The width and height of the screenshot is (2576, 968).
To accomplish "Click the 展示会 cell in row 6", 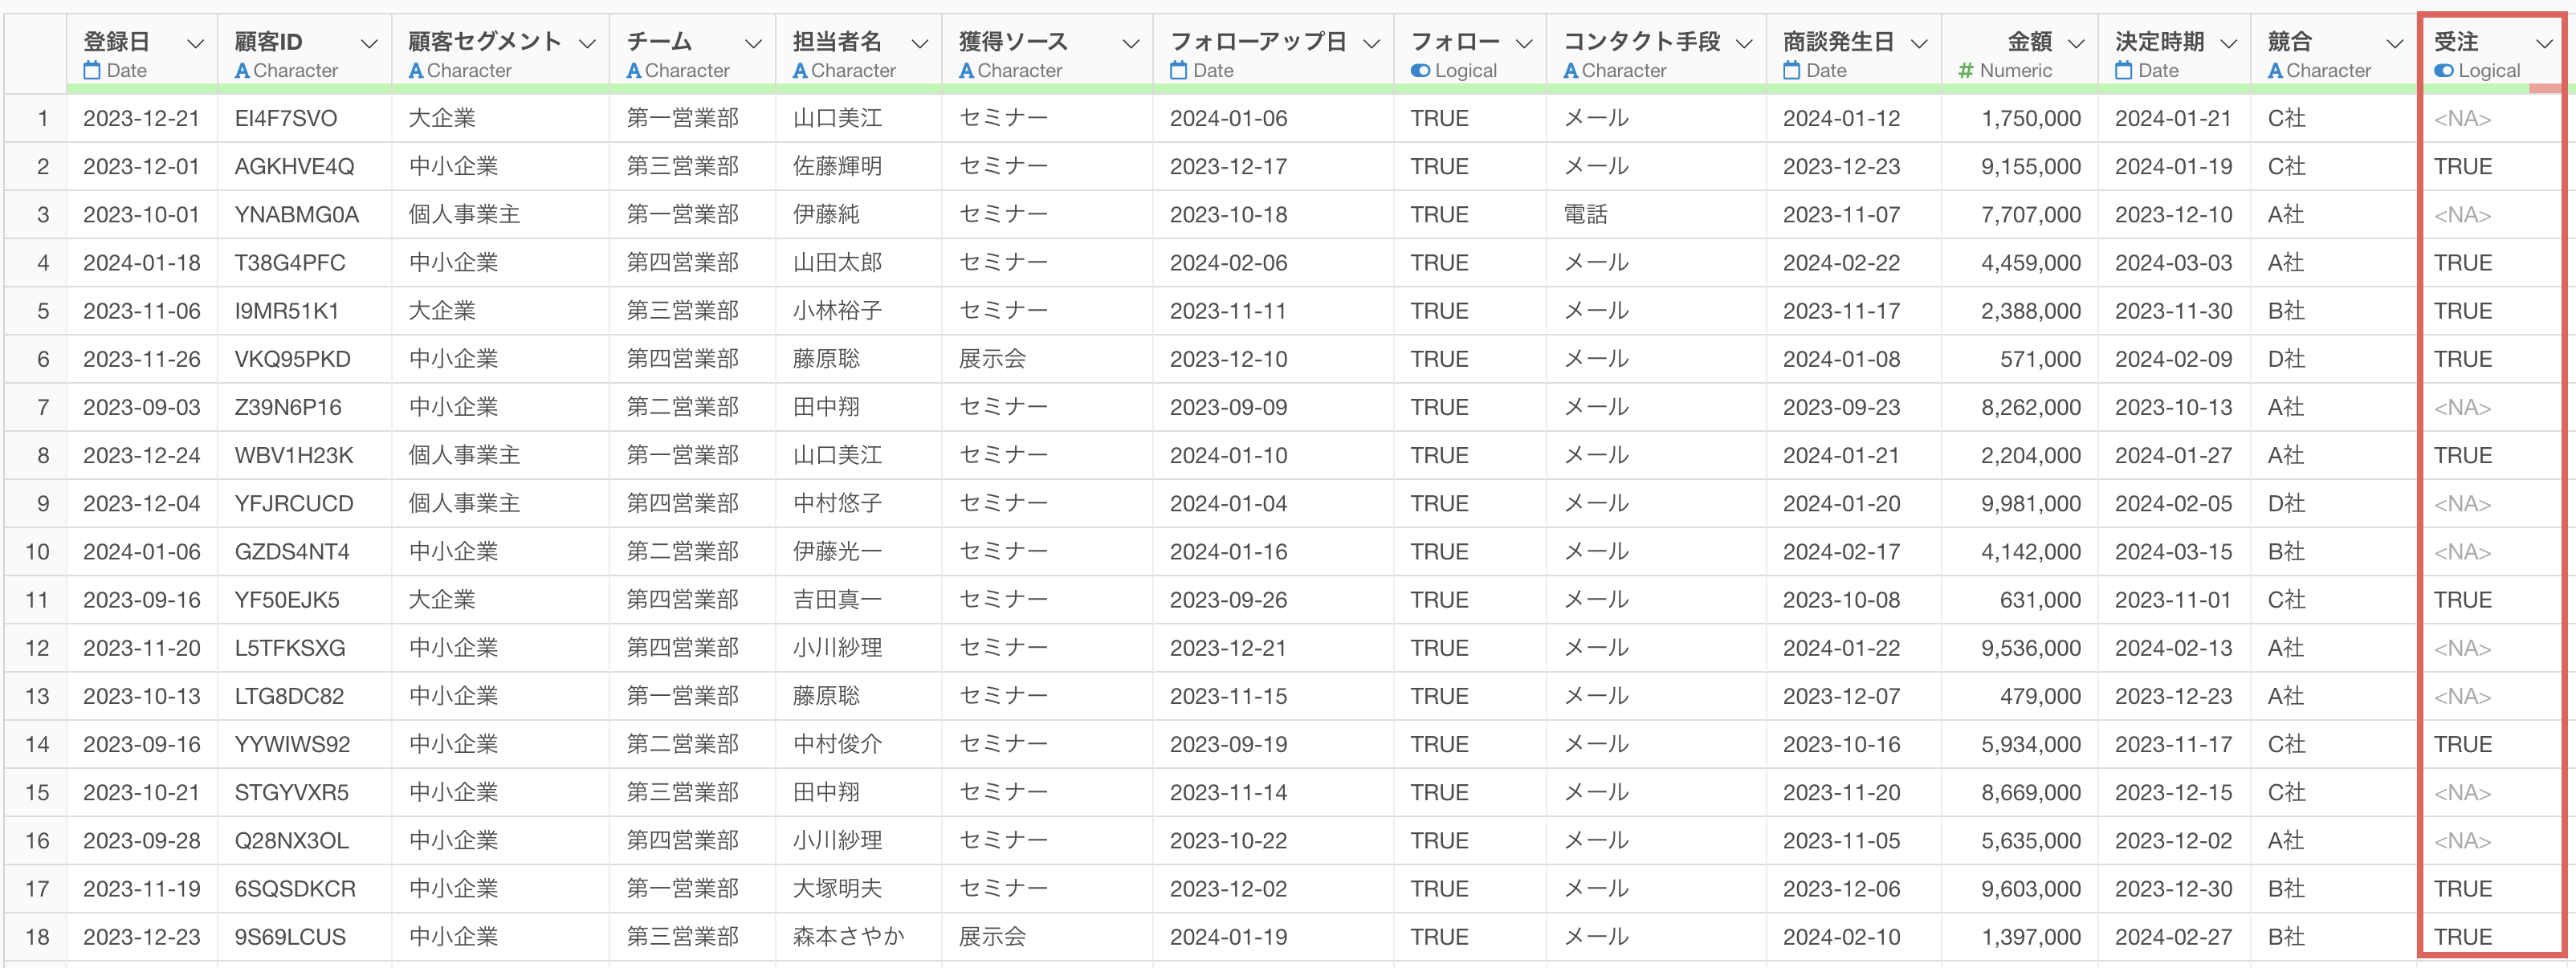I will 992,359.
